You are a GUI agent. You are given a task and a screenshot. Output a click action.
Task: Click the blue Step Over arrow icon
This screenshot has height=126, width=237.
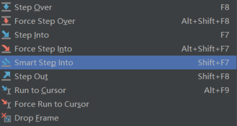(x=6, y=7)
